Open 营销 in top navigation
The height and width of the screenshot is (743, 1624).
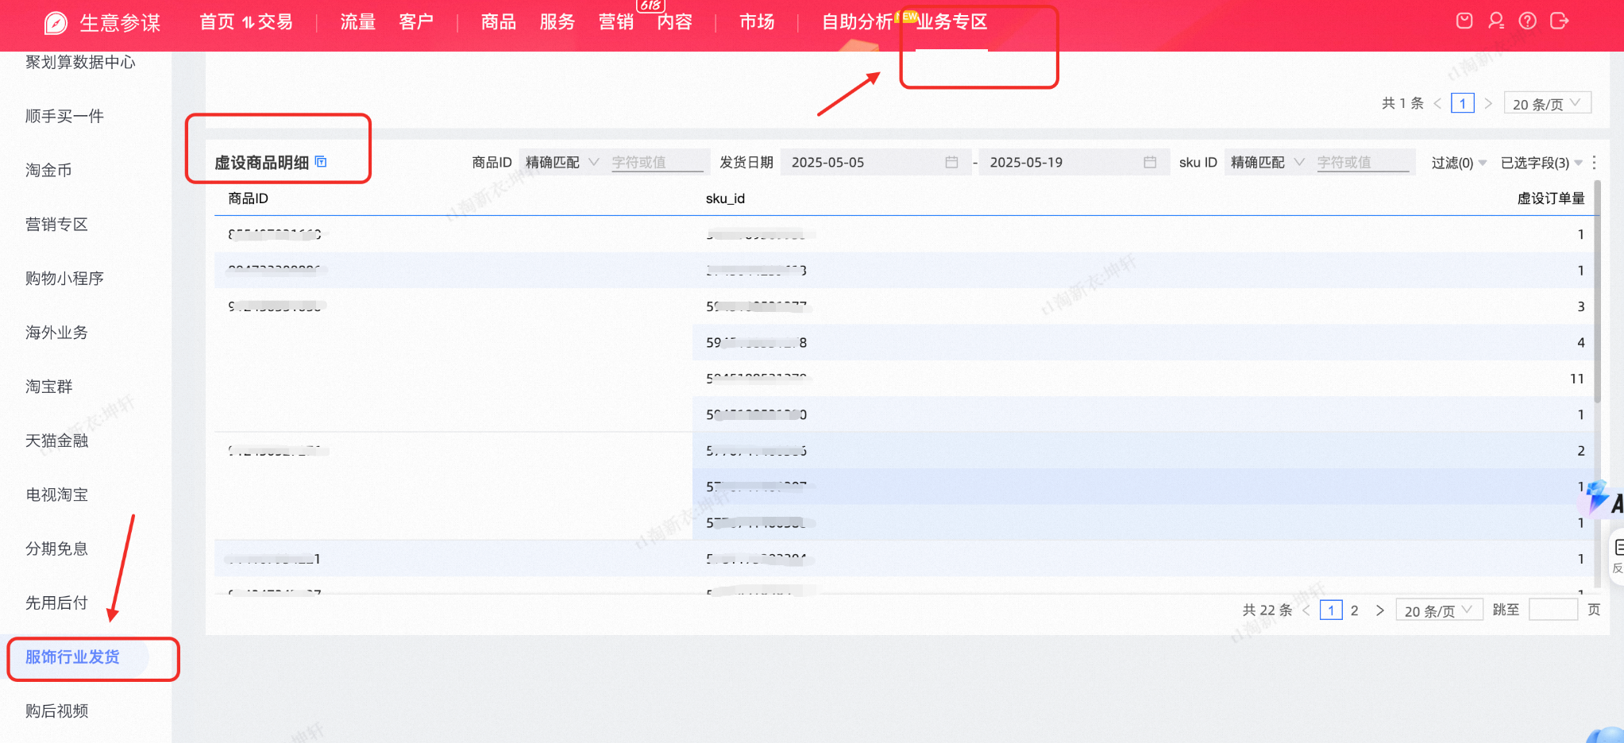point(616,22)
